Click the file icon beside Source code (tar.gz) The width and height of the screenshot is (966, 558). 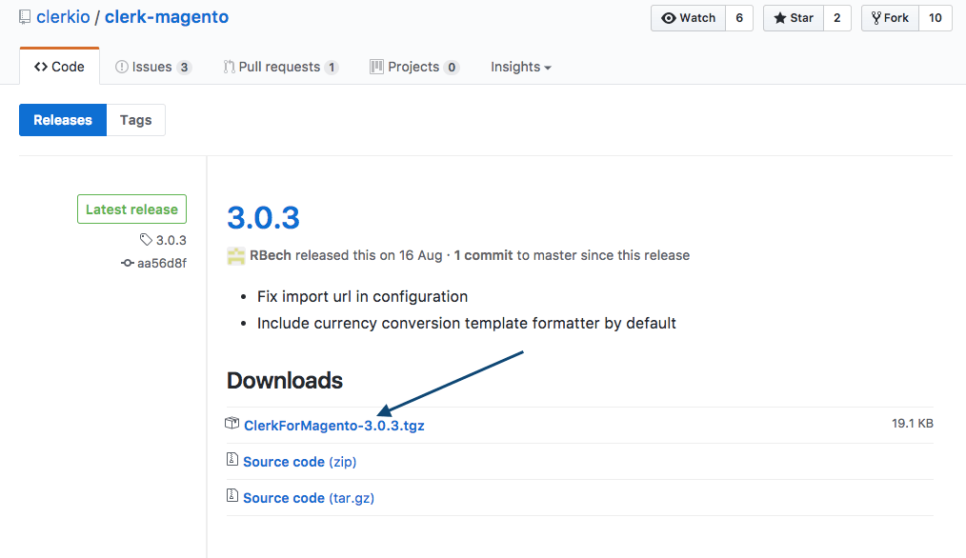click(231, 497)
